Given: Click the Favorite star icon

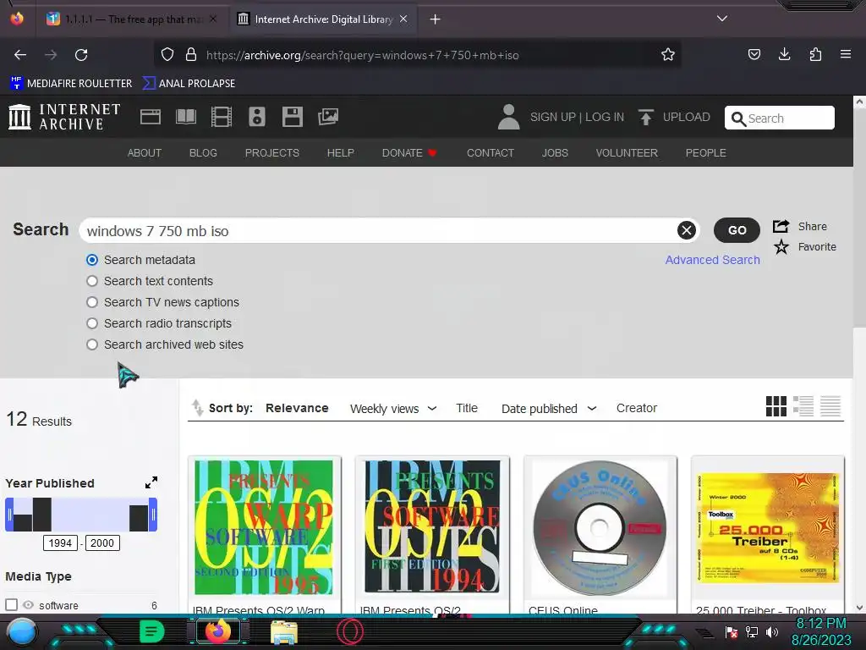Looking at the screenshot, I should (x=781, y=246).
